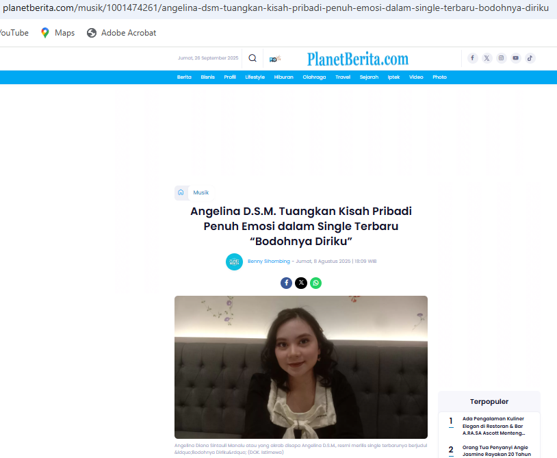Click the author avatar logo
The width and height of the screenshot is (557, 458).
click(234, 262)
